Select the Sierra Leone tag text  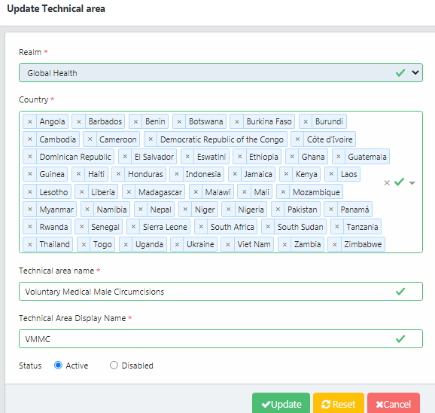point(165,227)
